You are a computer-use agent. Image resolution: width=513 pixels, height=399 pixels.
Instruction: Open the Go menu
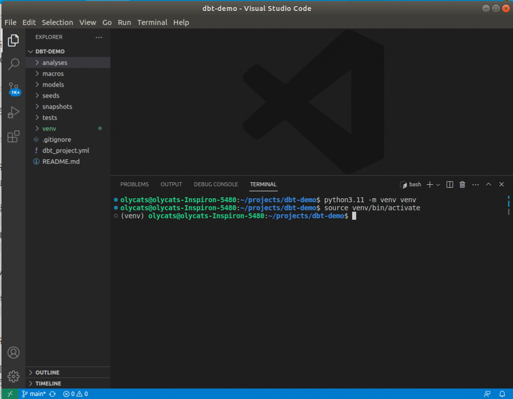click(x=107, y=22)
